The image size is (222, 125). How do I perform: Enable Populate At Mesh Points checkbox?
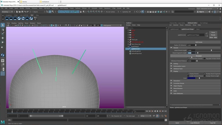point(205,59)
